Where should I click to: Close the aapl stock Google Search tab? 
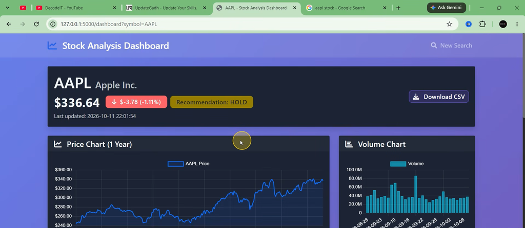385,8
